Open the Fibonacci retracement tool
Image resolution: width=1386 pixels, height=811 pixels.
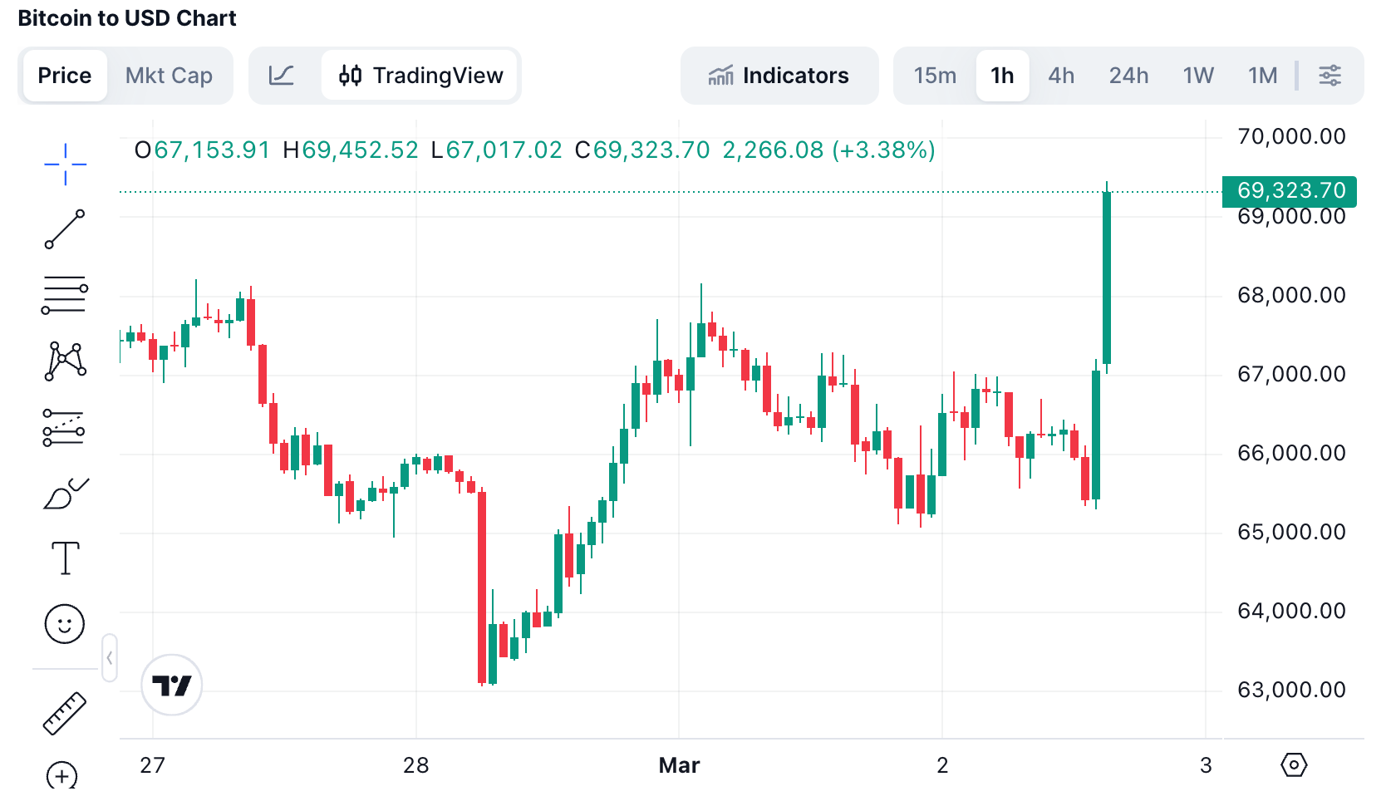click(65, 295)
